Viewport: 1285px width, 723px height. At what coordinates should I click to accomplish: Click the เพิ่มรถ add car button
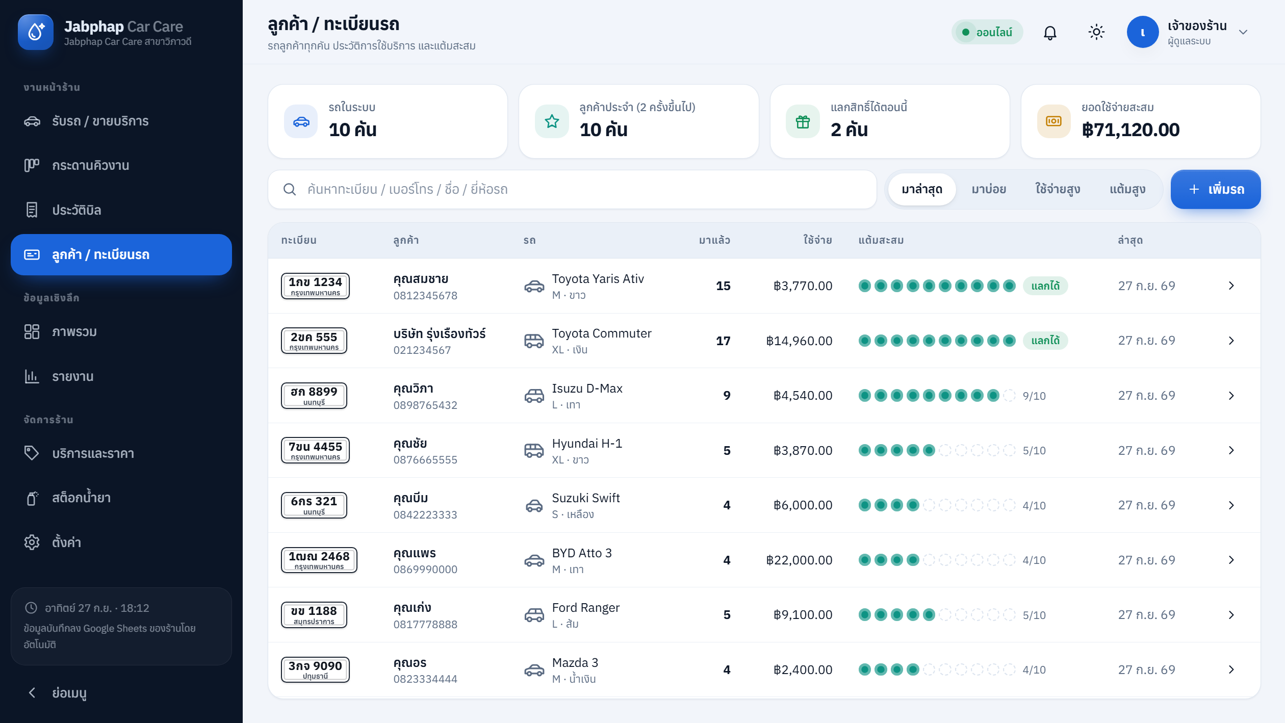1216,190
